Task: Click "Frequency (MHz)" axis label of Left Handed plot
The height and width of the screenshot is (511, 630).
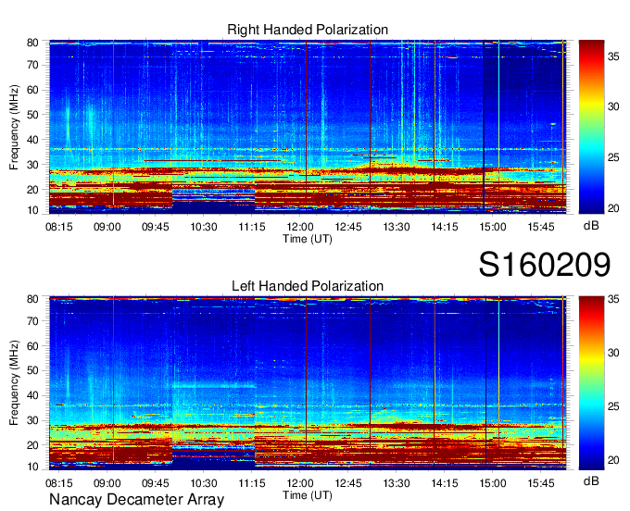Action: (x=14, y=383)
